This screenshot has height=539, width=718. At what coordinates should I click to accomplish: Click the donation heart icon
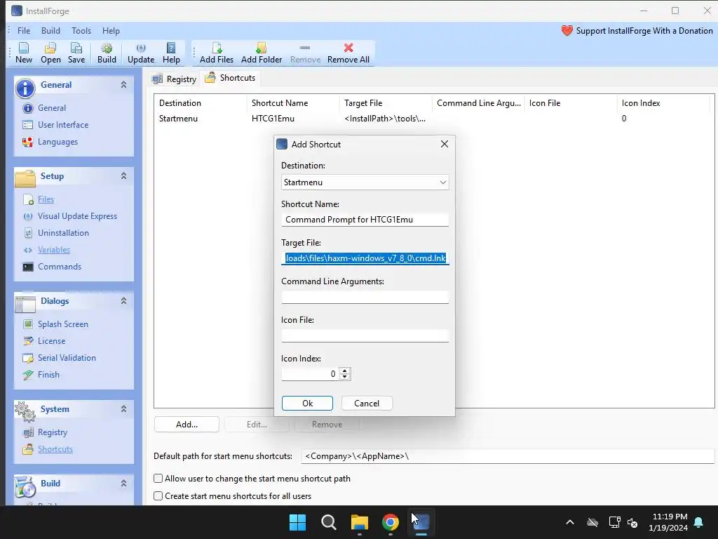point(567,31)
